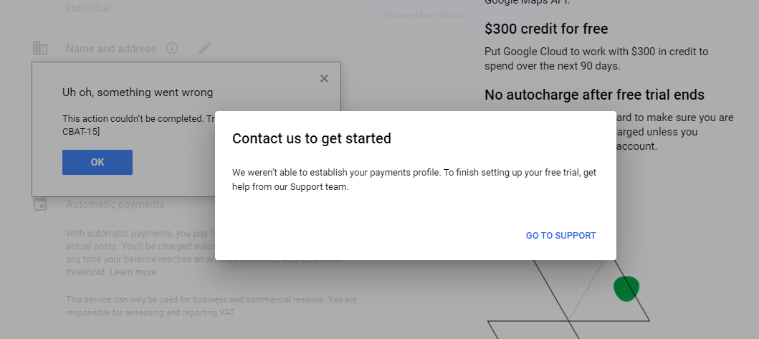Click the Name and address label
Screen dimensions: 759x339
tap(110, 49)
